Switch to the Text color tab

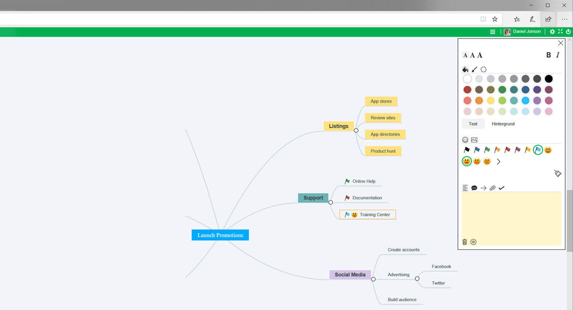point(473,124)
